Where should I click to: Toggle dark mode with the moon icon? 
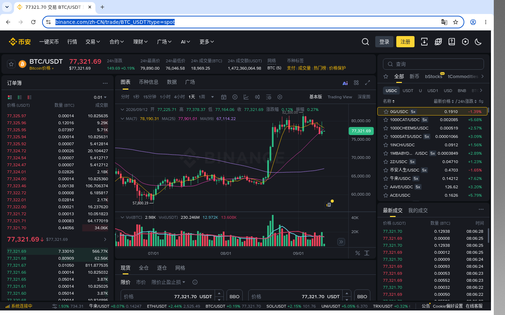click(478, 42)
